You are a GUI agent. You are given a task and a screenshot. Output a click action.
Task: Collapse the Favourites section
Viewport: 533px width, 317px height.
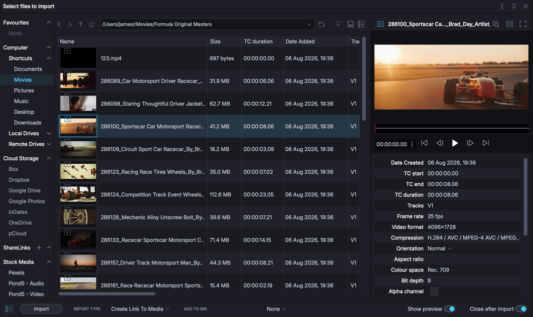pyautogui.click(x=49, y=23)
